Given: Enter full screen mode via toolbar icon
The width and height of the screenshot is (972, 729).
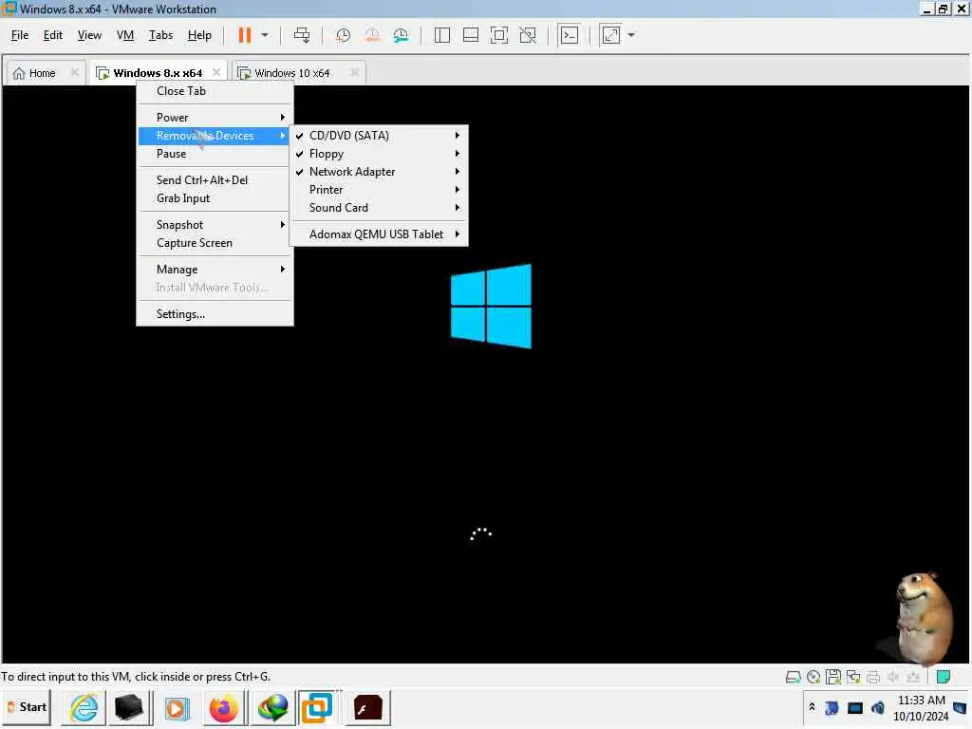Looking at the screenshot, I should point(499,35).
